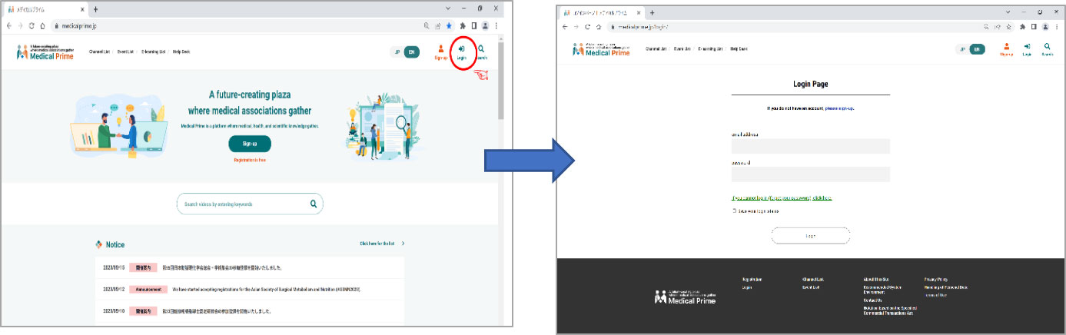Open the three-dot menu in the right browser window
The image size is (1066, 335).
[1055, 26]
